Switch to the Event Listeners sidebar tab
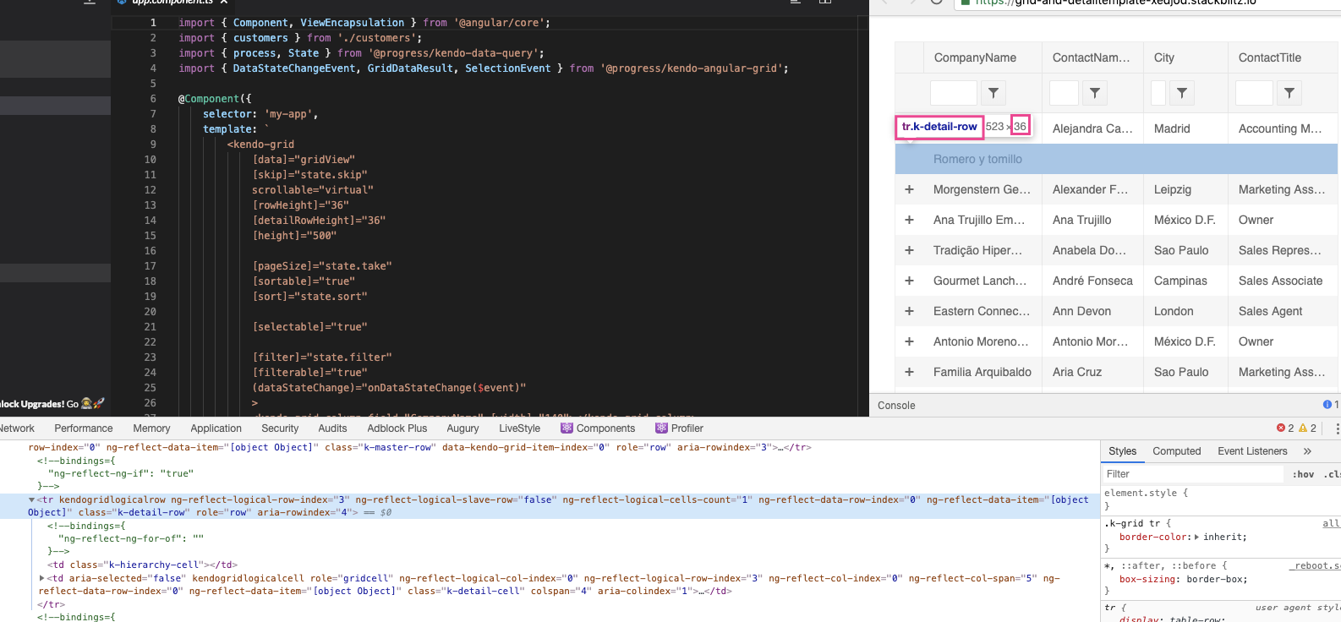Viewport: 1341px width, 622px height. pos(1252,451)
